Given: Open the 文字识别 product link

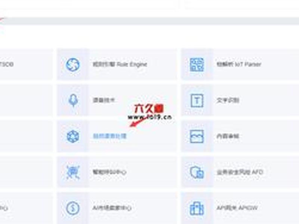Looking at the screenshot, I should (x=228, y=100).
